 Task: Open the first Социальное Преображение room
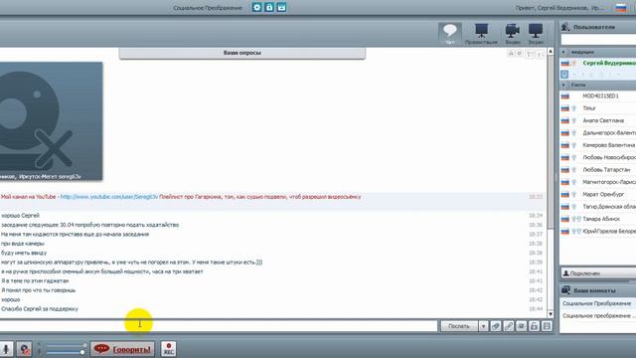[x=598, y=303]
